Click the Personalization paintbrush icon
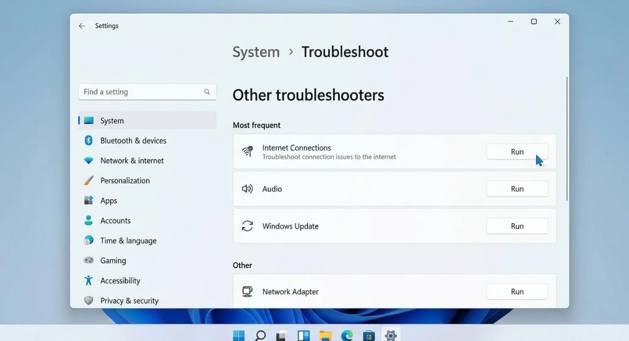This screenshot has width=629, height=341. 89,180
